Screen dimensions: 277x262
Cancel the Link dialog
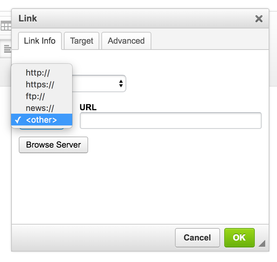coord(197,237)
